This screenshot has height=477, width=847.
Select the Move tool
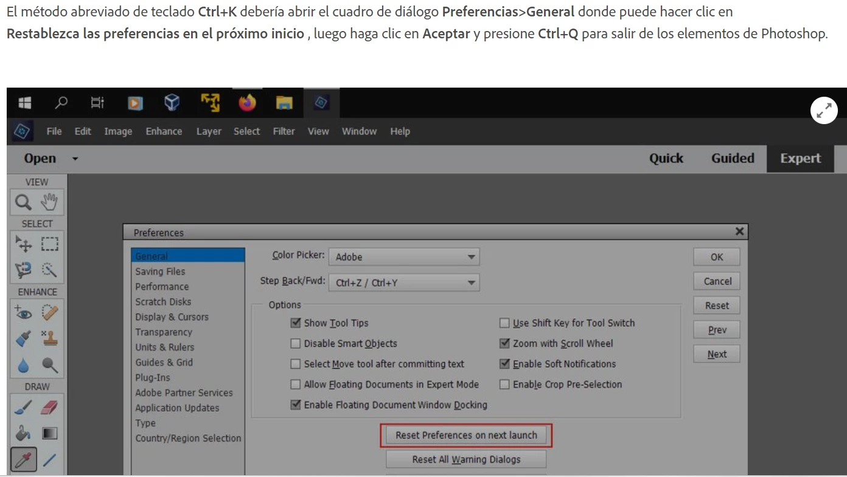pos(24,244)
